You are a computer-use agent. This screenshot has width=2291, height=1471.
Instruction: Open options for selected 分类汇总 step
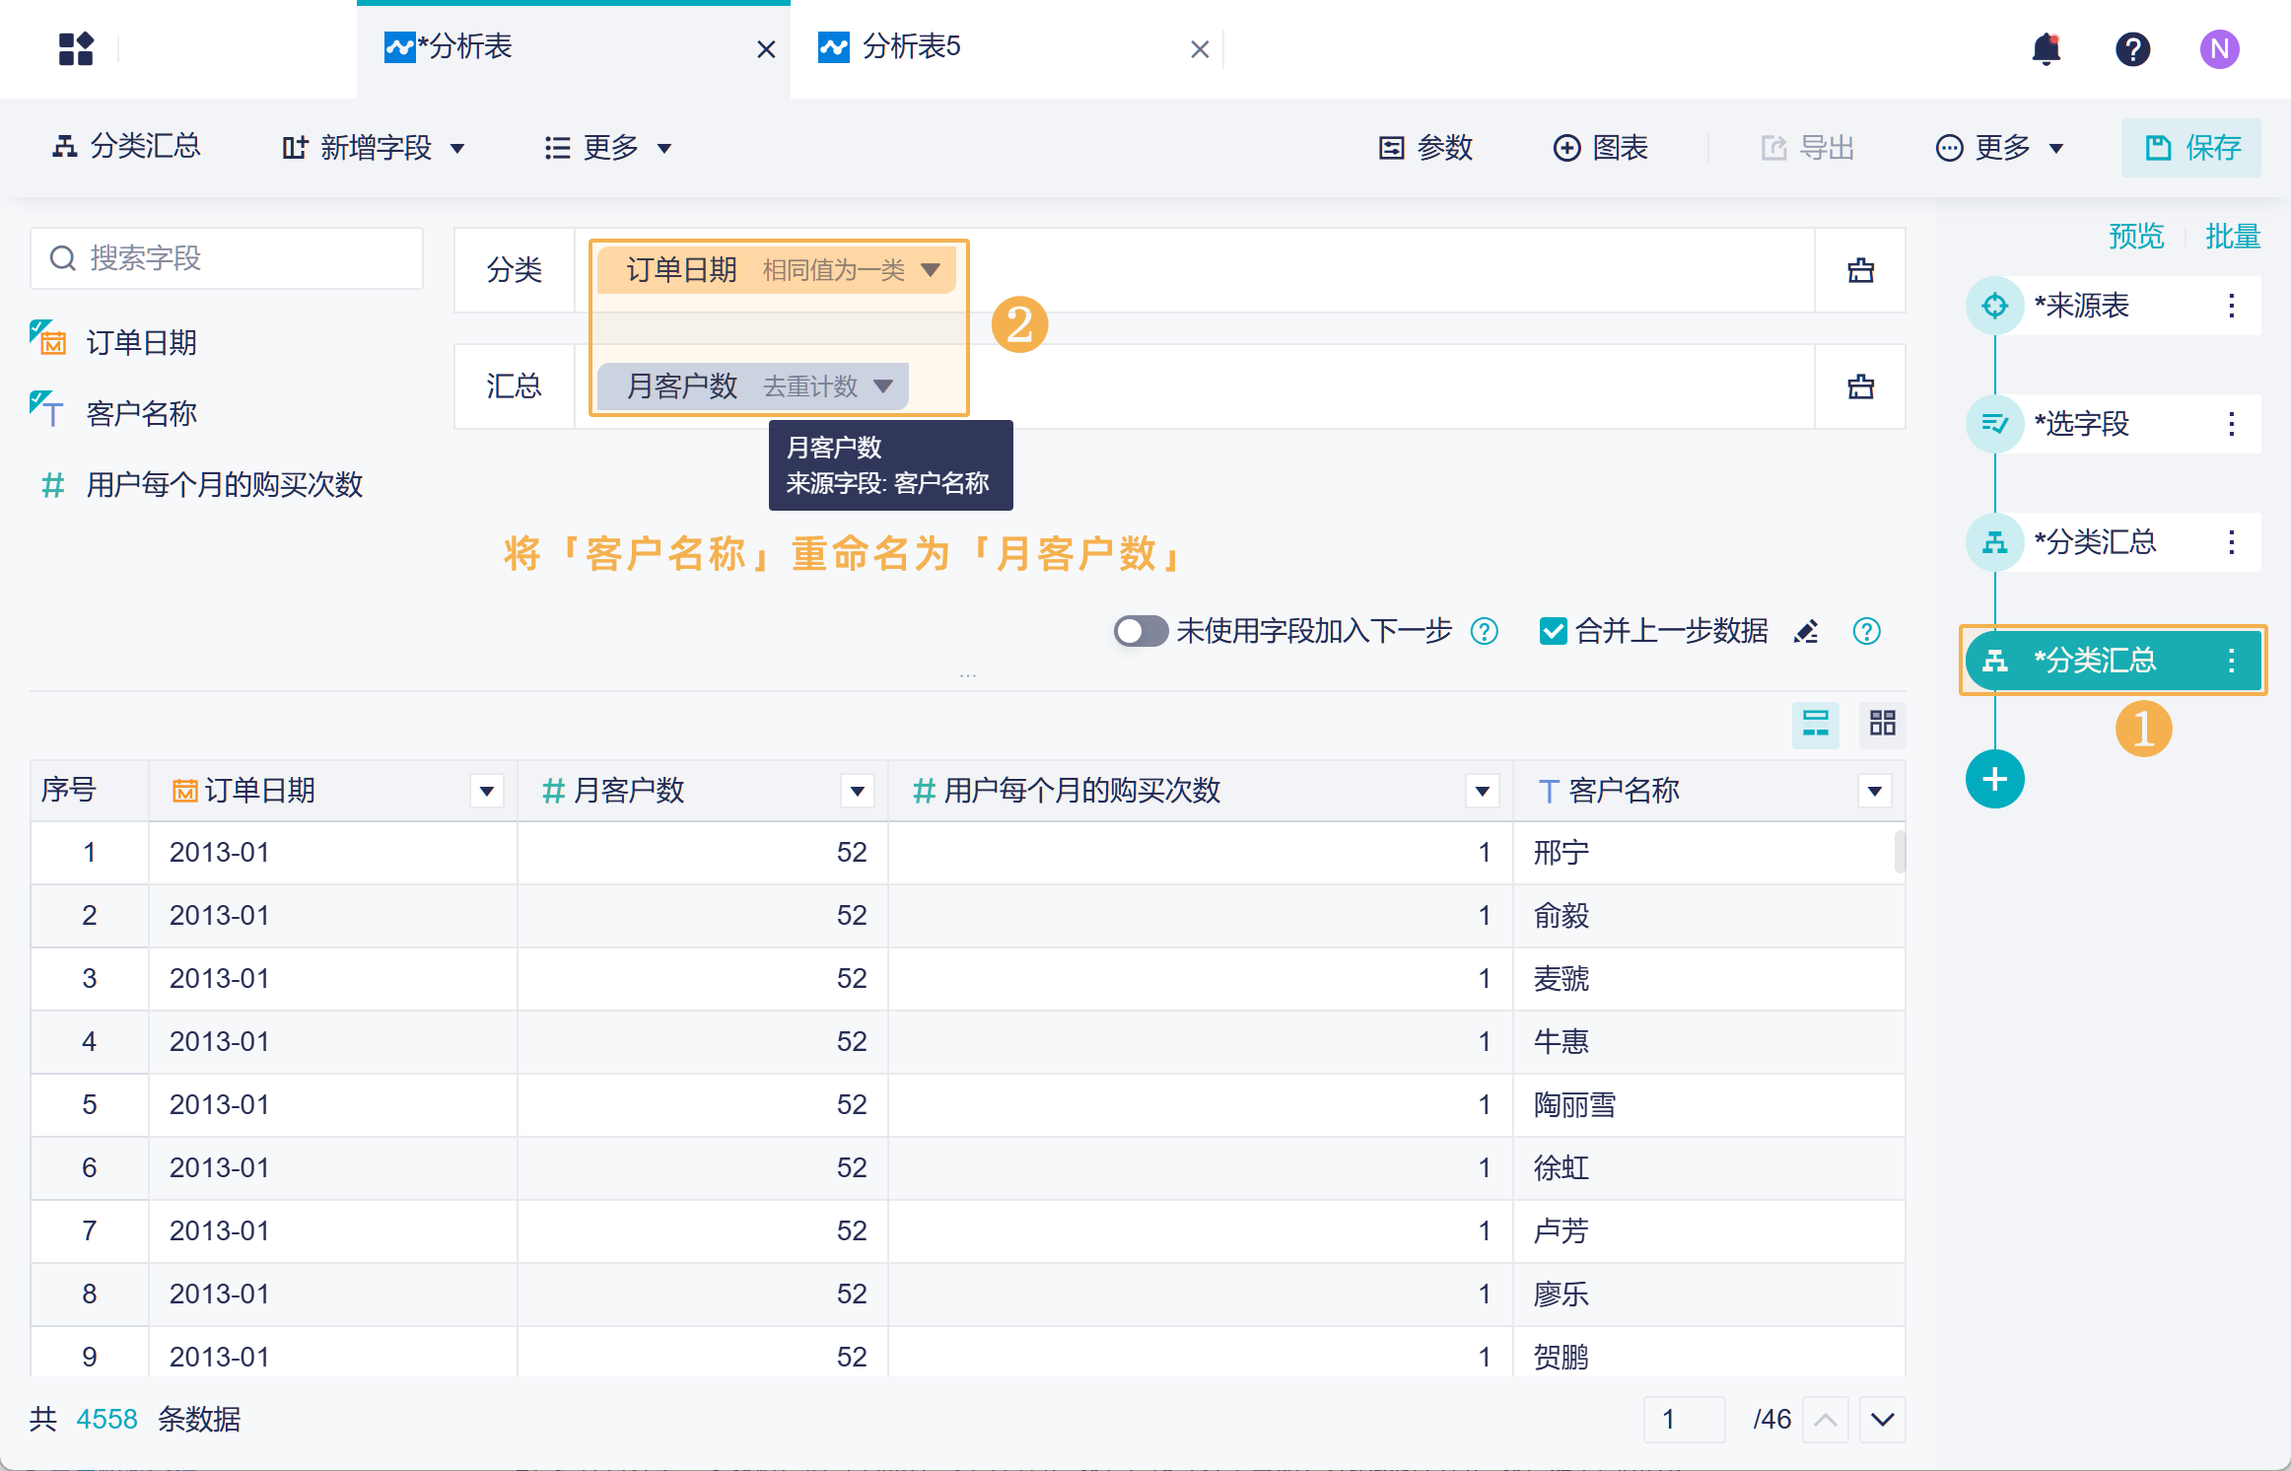click(x=2231, y=661)
